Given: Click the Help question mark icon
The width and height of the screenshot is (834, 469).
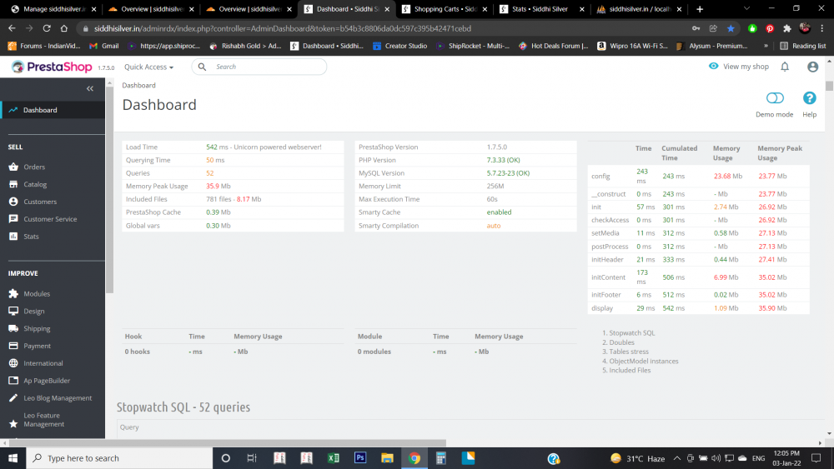Looking at the screenshot, I should point(809,98).
